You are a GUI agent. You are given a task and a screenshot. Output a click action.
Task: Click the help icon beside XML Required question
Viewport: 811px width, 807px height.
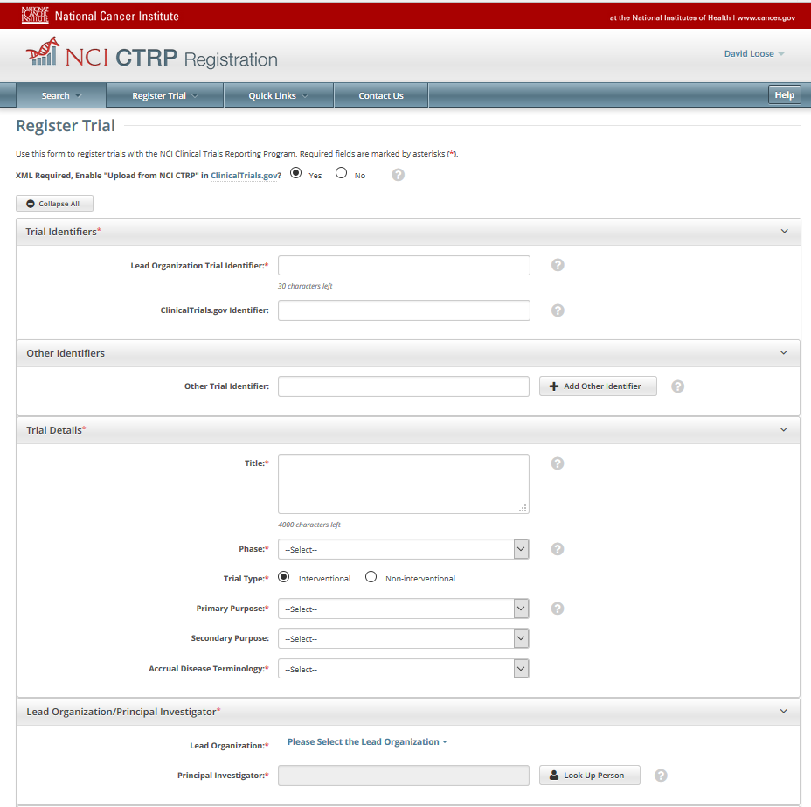tap(398, 175)
